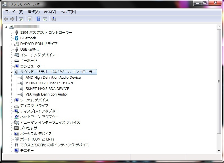Open the 操作(A) menu
Image resolution: width=224 pixels, height=163 pixels.
(x=34, y=12)
